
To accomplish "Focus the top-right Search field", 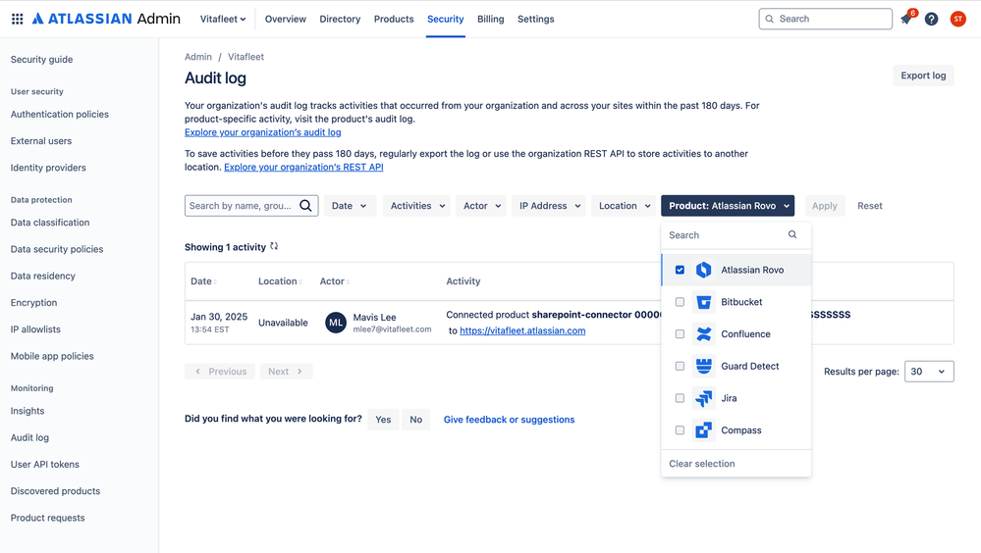I will pos(825,19).
